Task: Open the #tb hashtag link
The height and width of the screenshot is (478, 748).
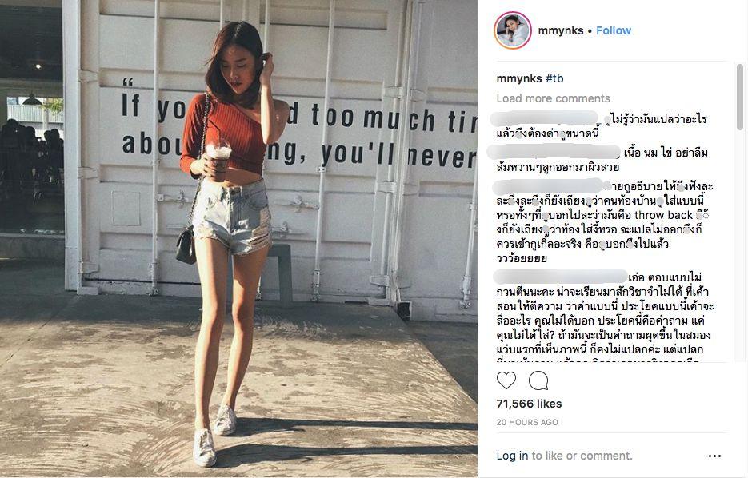Action: point(554,78)
